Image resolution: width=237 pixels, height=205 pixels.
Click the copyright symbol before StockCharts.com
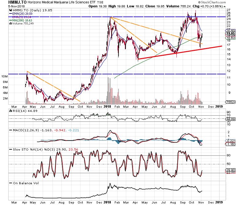214,2
